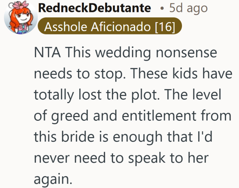Click the 'Asshole Aficionado [16]' flair badge
This screenshot has width=239, height=188.
(110, 27)
